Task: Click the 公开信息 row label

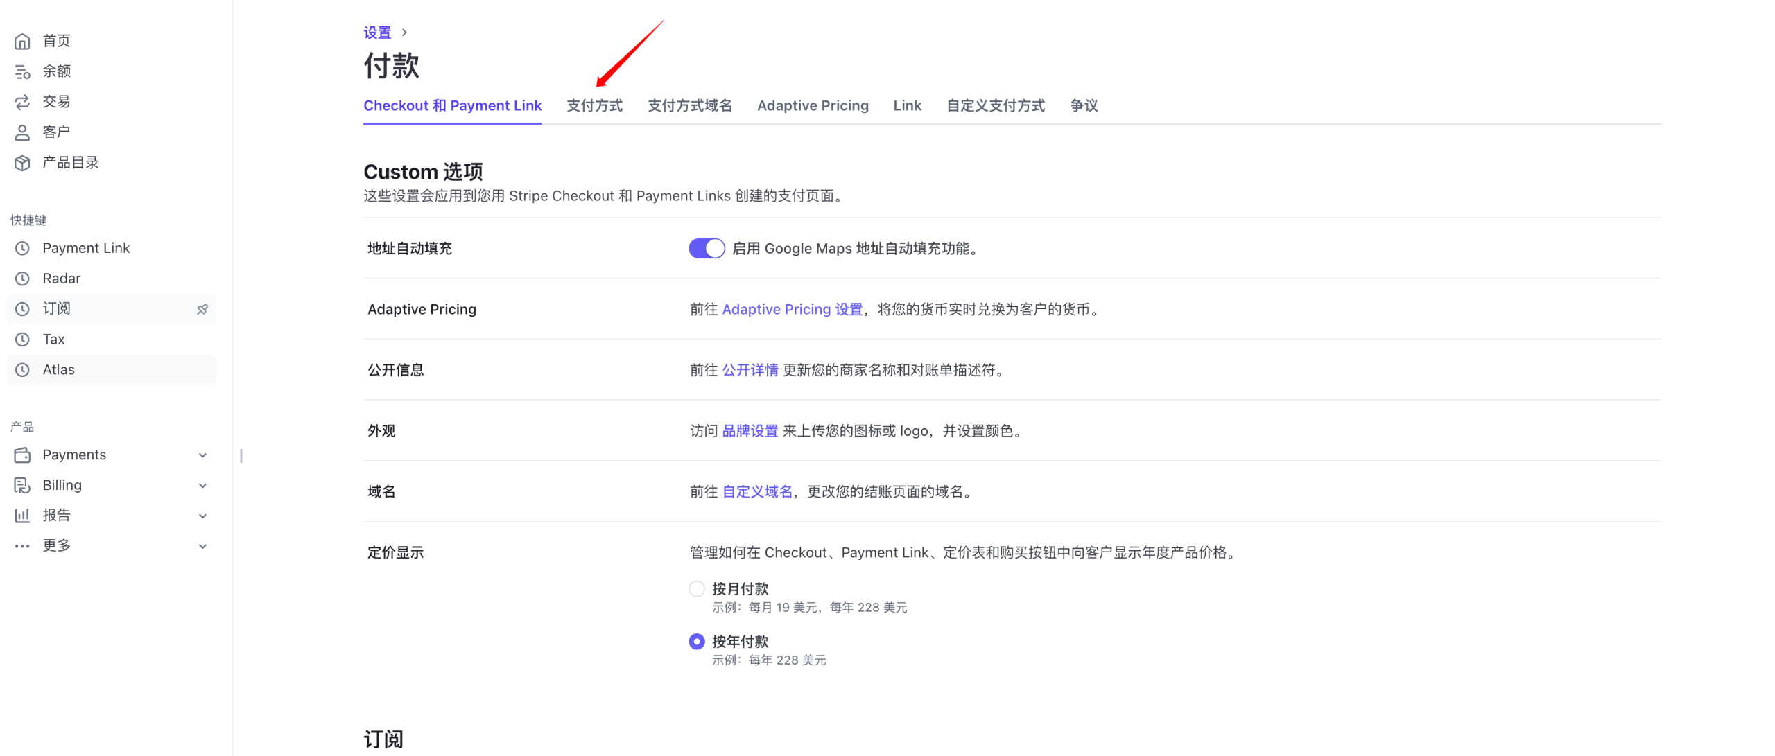Action: (x=395, y=370)
